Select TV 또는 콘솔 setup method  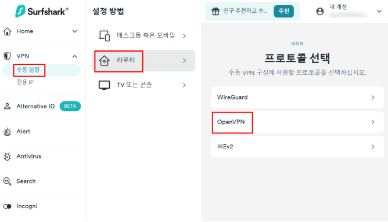pyautogui.click(x=143, y=85)
